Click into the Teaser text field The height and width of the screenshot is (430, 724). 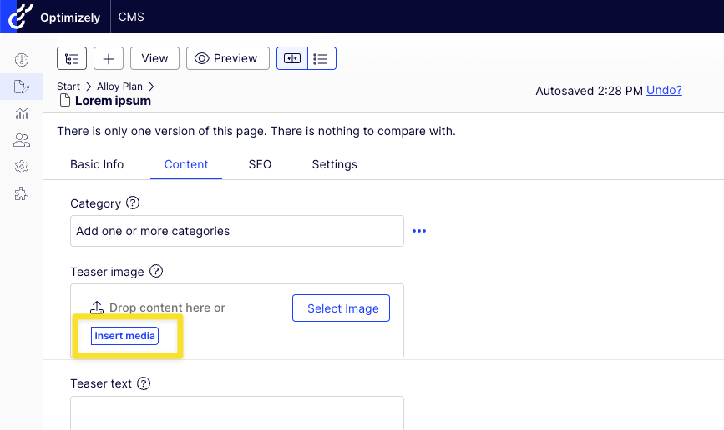(x=237, y=413)
